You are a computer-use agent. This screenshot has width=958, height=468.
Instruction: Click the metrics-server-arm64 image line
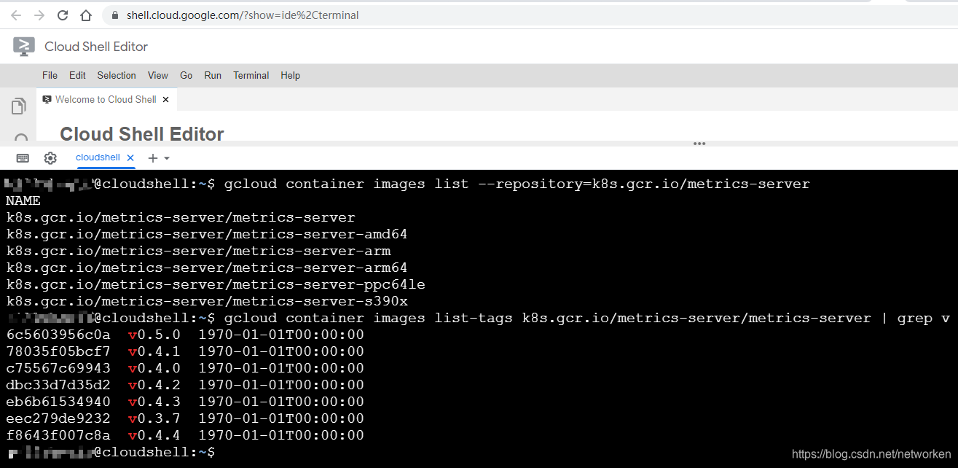click(207, 268)
